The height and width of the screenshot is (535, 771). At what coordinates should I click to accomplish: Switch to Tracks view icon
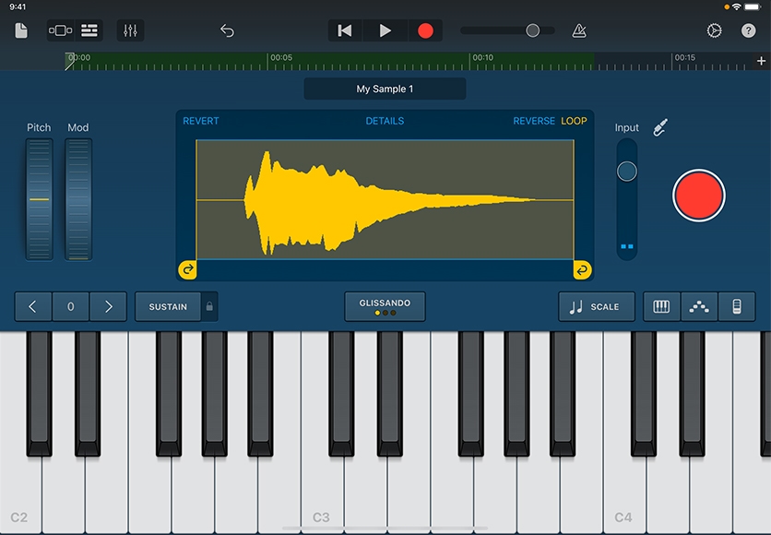[89, 30]
